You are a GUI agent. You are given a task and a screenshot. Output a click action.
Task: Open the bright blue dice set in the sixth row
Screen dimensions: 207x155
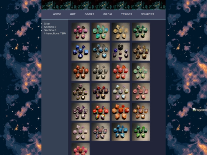tap(121, 132)
